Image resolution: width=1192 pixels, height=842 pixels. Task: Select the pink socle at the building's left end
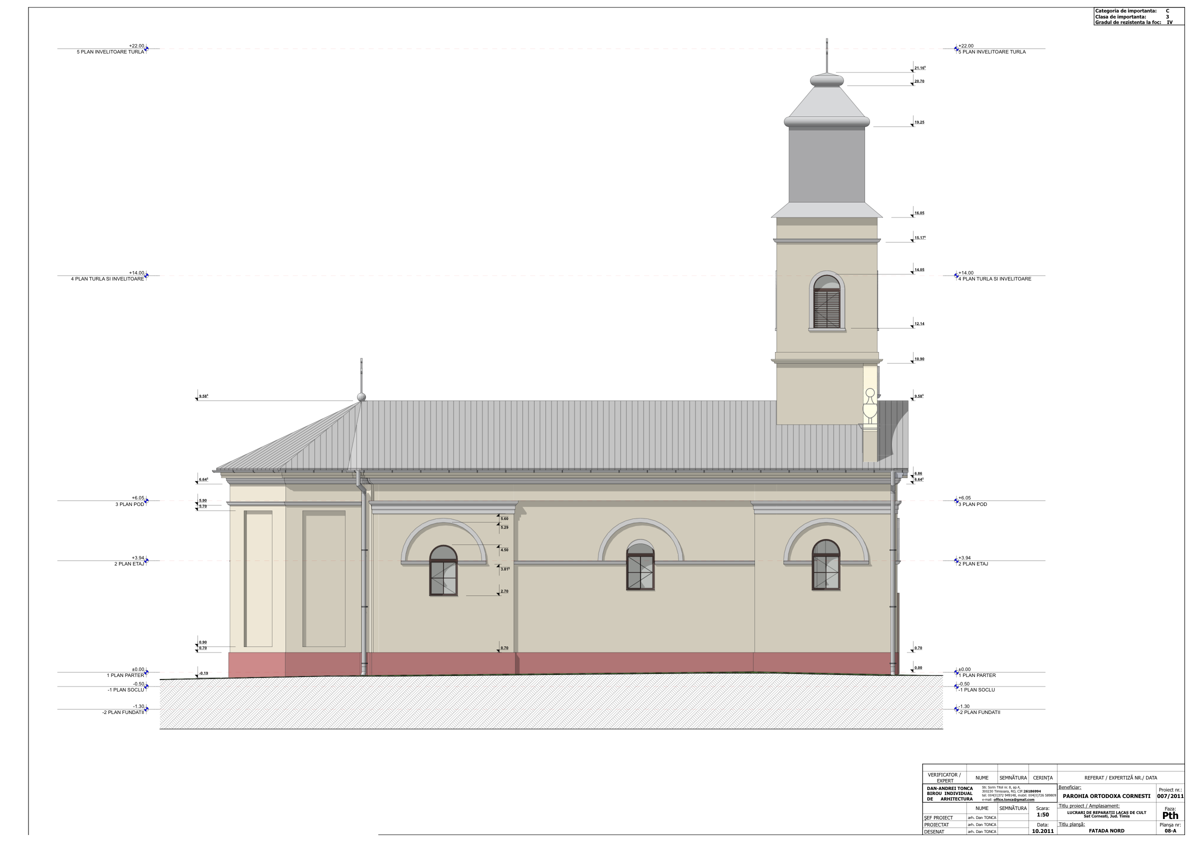point(257,665)
